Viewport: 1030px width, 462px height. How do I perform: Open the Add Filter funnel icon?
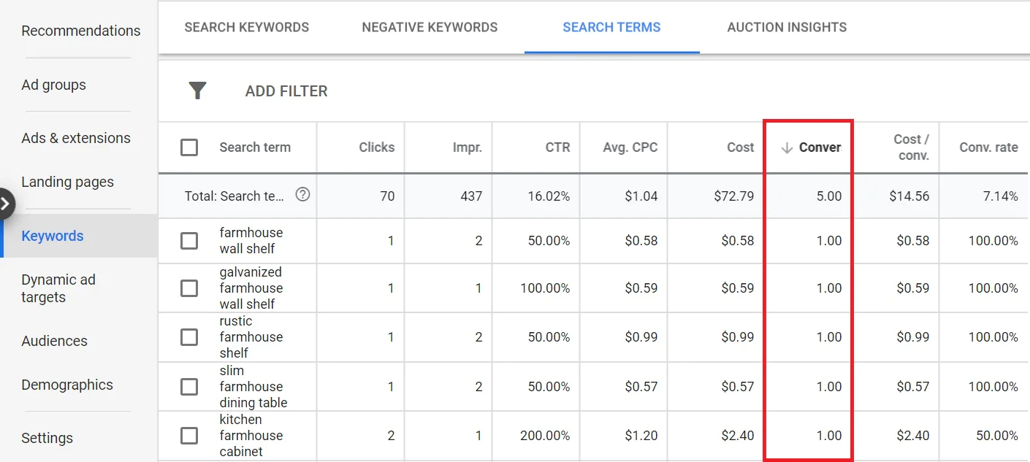pos(197,91)
